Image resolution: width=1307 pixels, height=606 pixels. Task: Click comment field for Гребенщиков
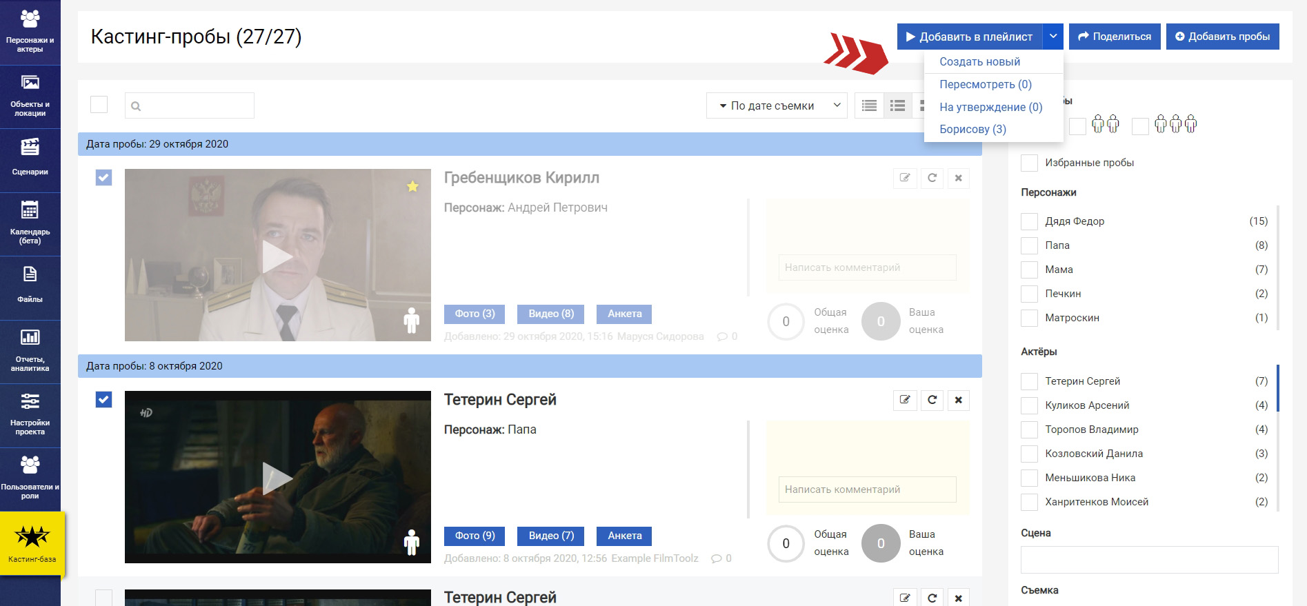[868, 267]
